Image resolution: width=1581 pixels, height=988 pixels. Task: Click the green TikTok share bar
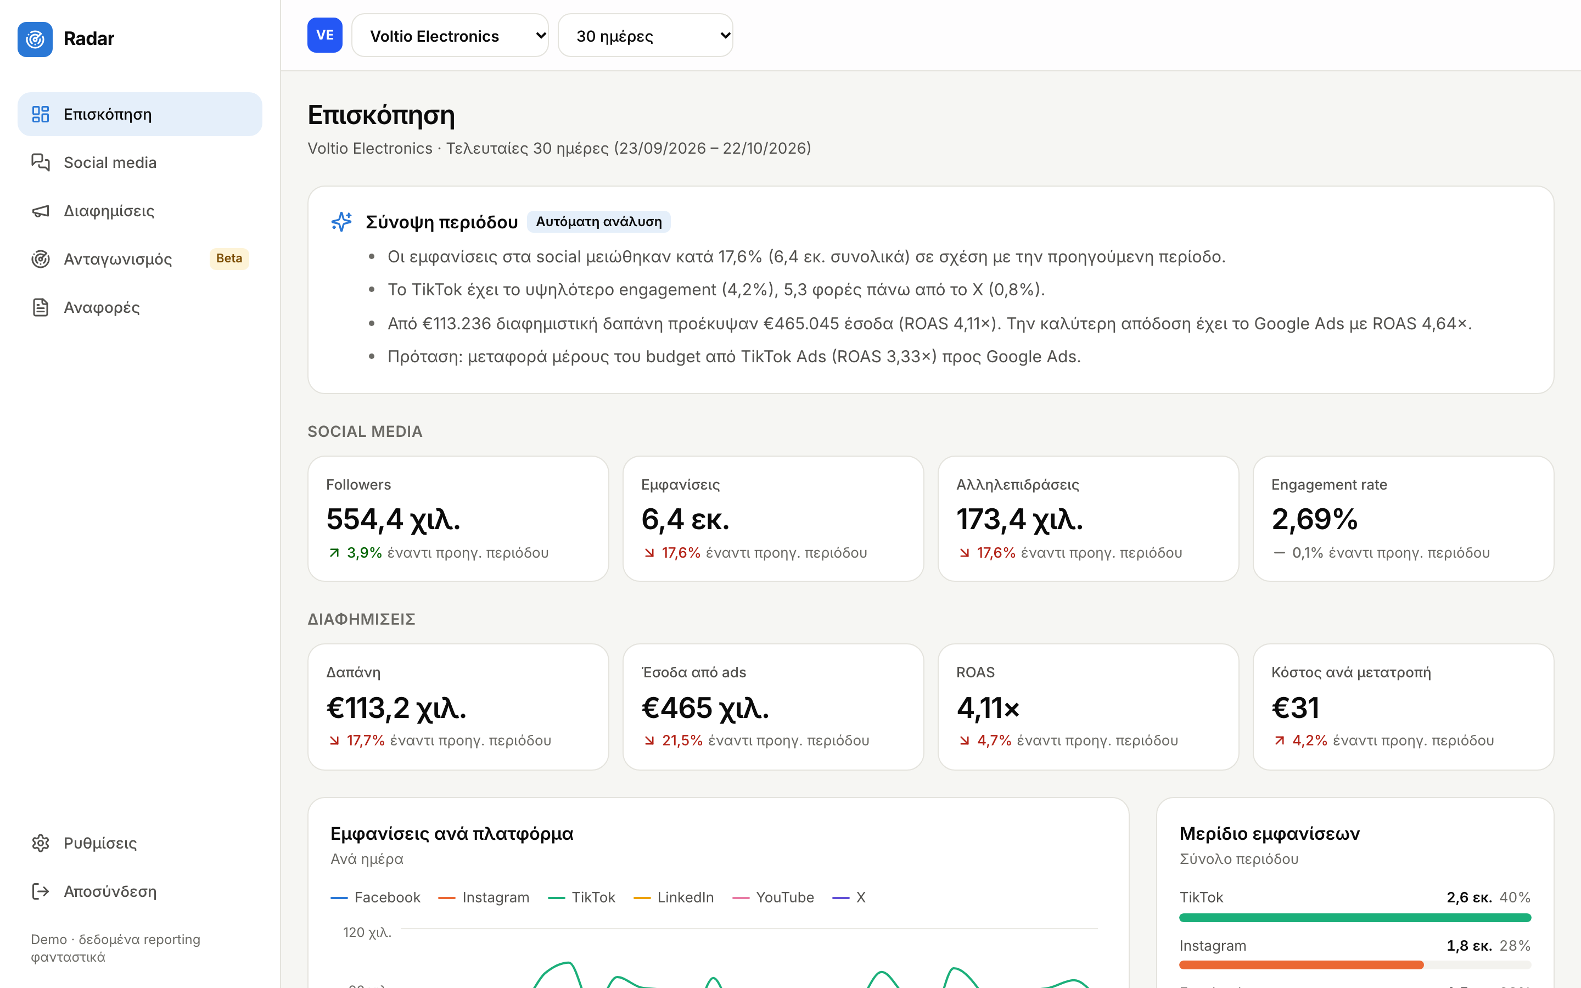(x=1355, y=918)
